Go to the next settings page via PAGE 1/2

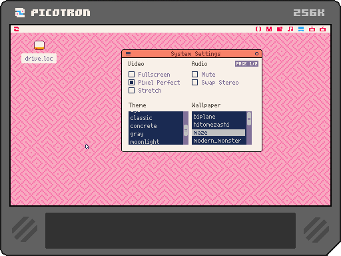point(246,64)
